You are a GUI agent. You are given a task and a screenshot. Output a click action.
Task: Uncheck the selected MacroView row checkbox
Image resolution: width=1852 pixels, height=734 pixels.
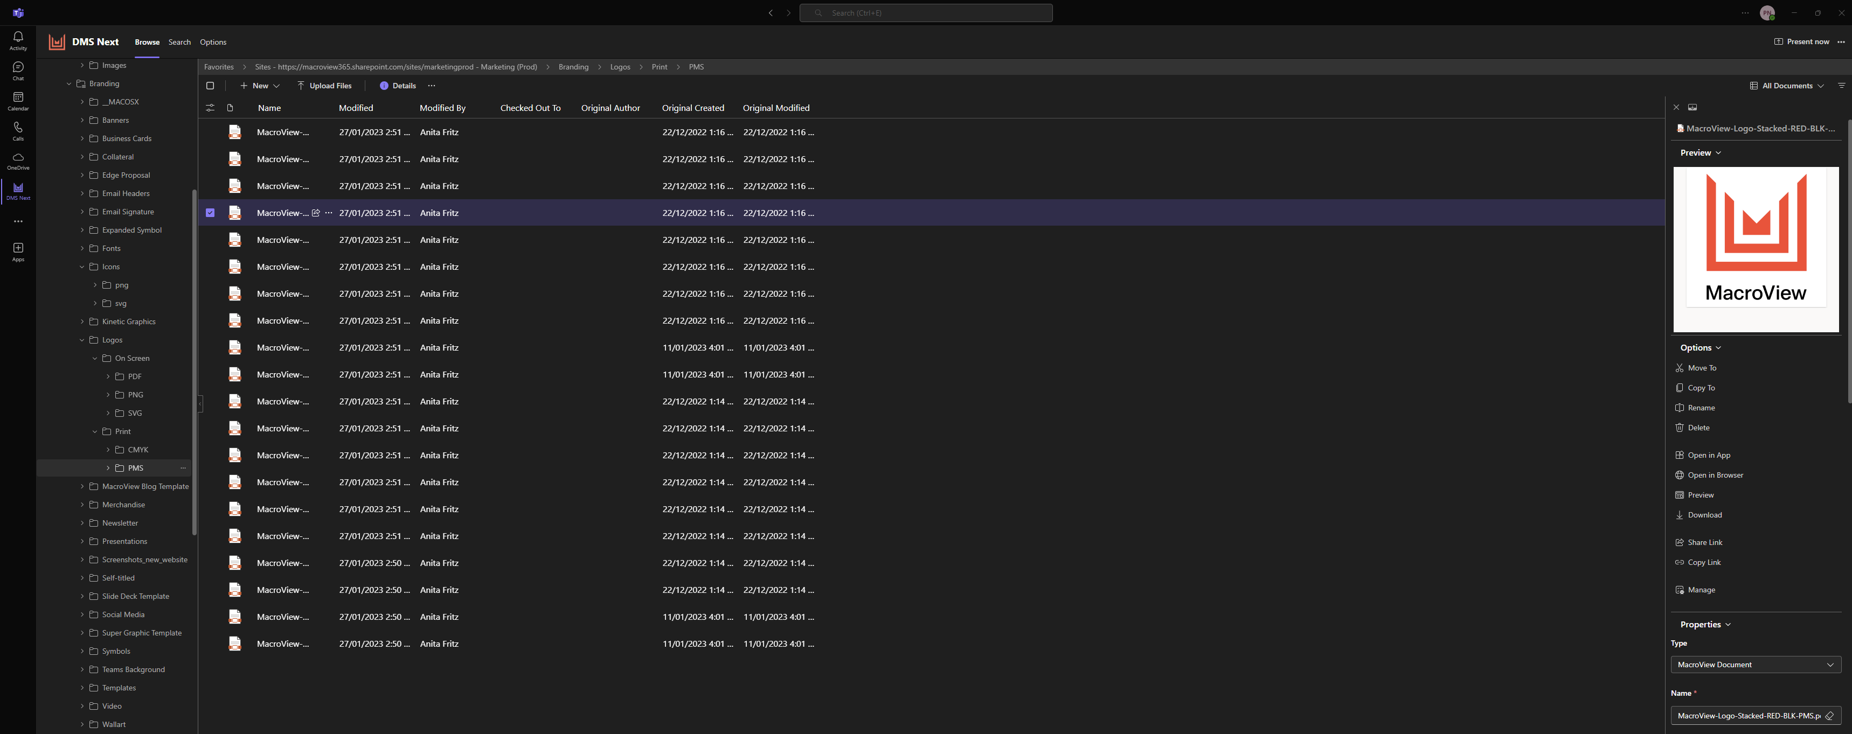210,213
